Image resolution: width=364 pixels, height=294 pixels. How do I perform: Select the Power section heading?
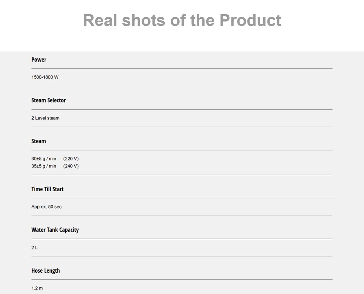pos(39,60)
